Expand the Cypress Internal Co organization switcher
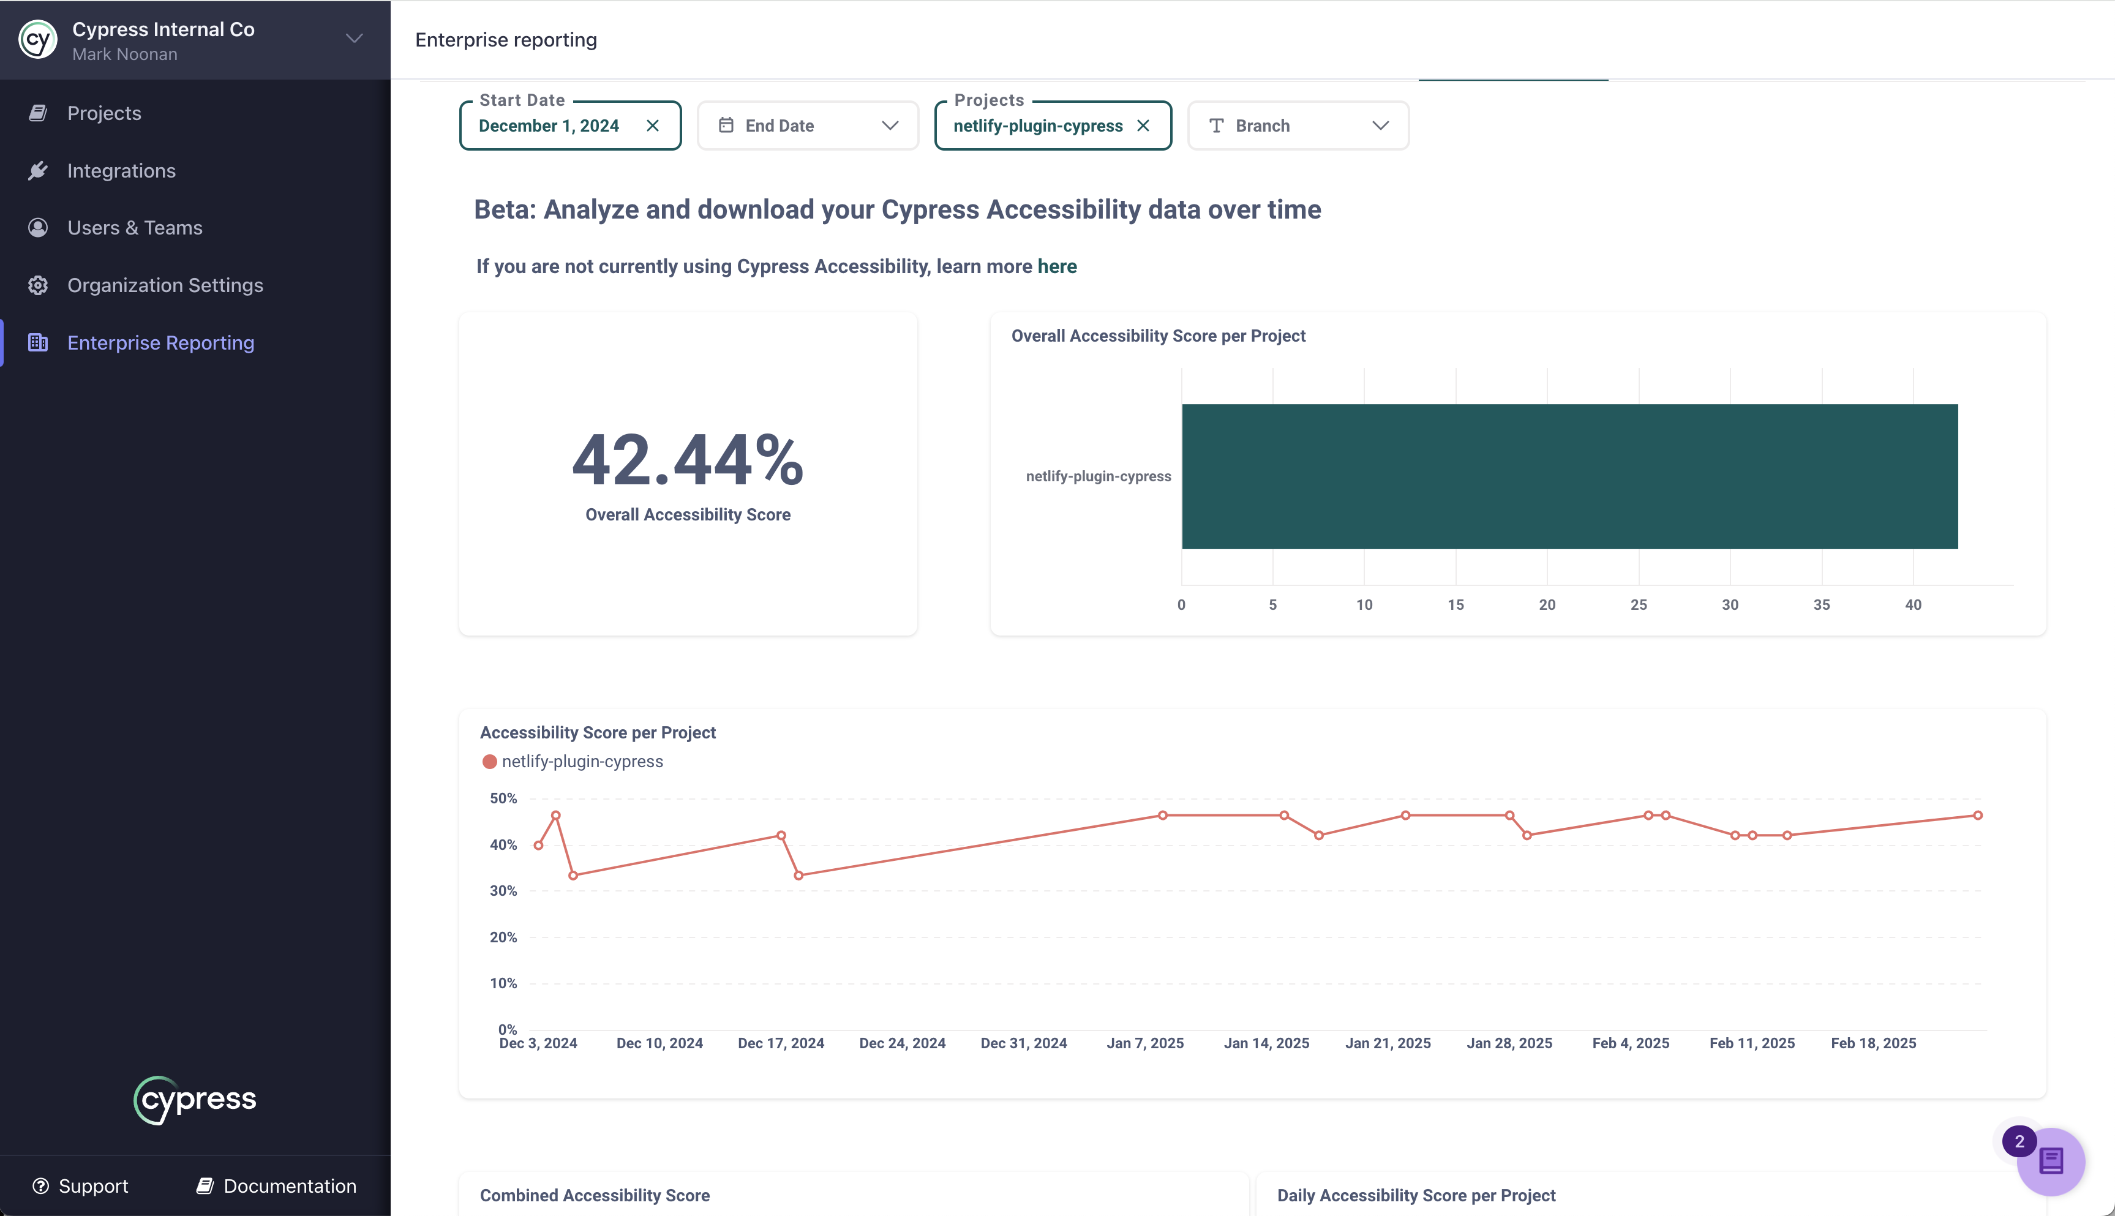Viewport: 2115px width, 1216px height. (353, 39)
